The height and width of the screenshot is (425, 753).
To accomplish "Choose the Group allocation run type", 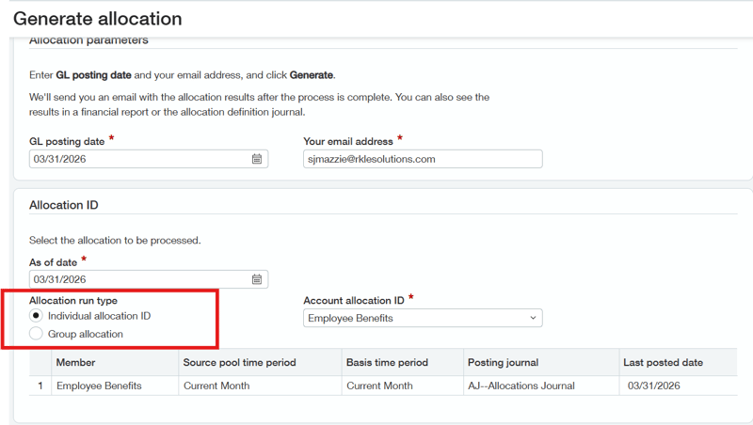I will (36, 334).
